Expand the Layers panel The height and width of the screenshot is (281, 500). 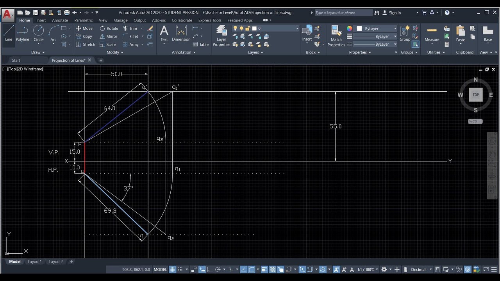coord(255,52)
